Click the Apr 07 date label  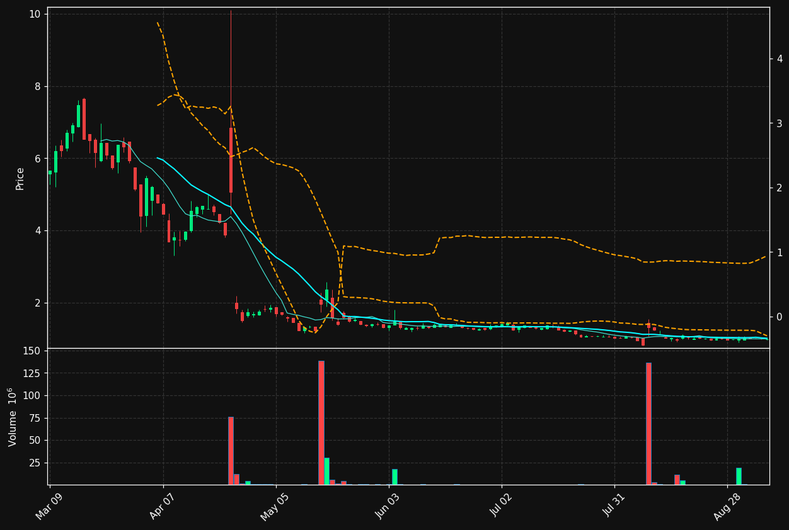[x=163, y=506]
